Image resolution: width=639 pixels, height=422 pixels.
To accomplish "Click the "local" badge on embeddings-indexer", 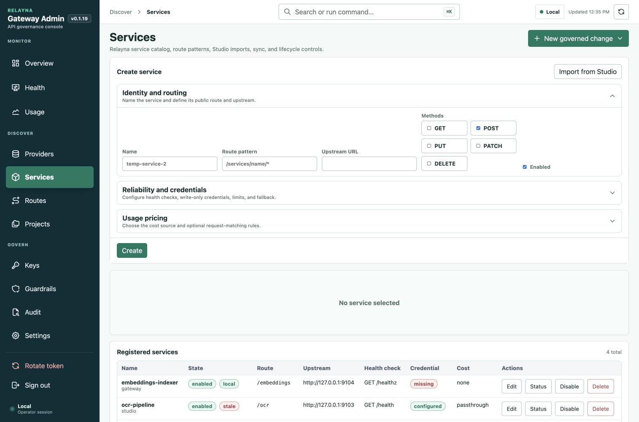I will 229,384.
